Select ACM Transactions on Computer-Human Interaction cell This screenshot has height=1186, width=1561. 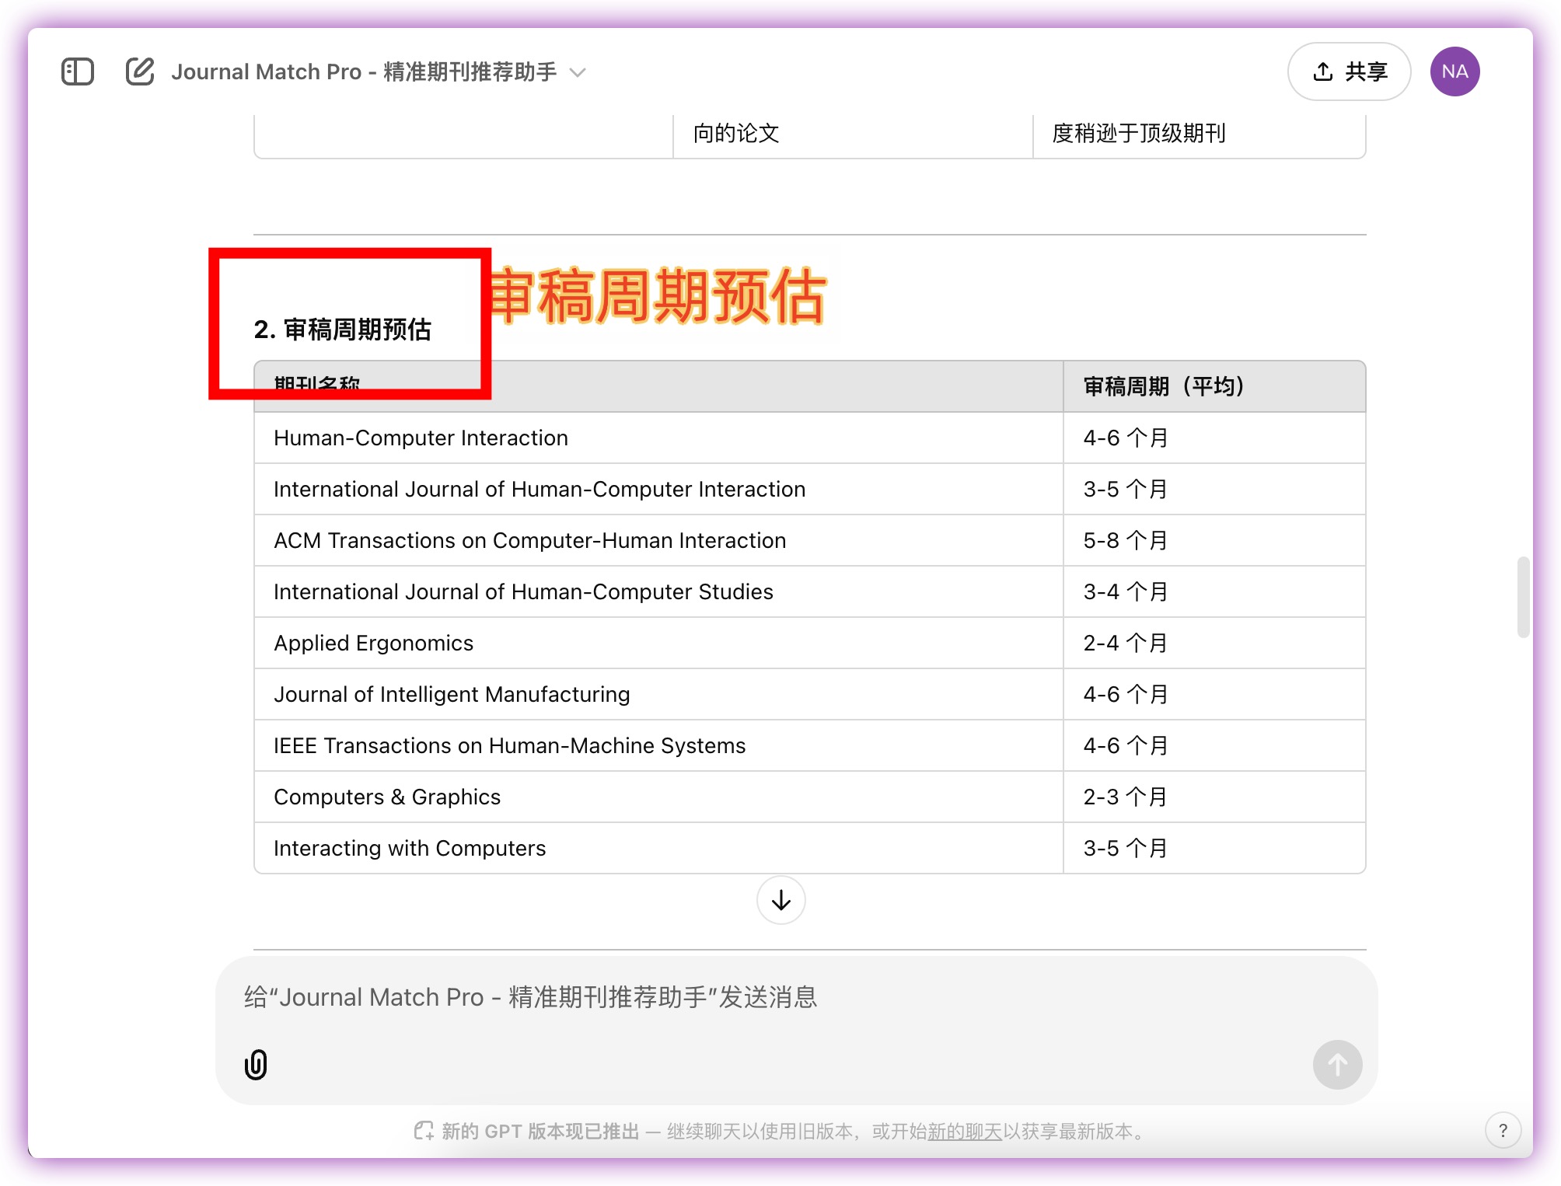(x=658, y=540)
